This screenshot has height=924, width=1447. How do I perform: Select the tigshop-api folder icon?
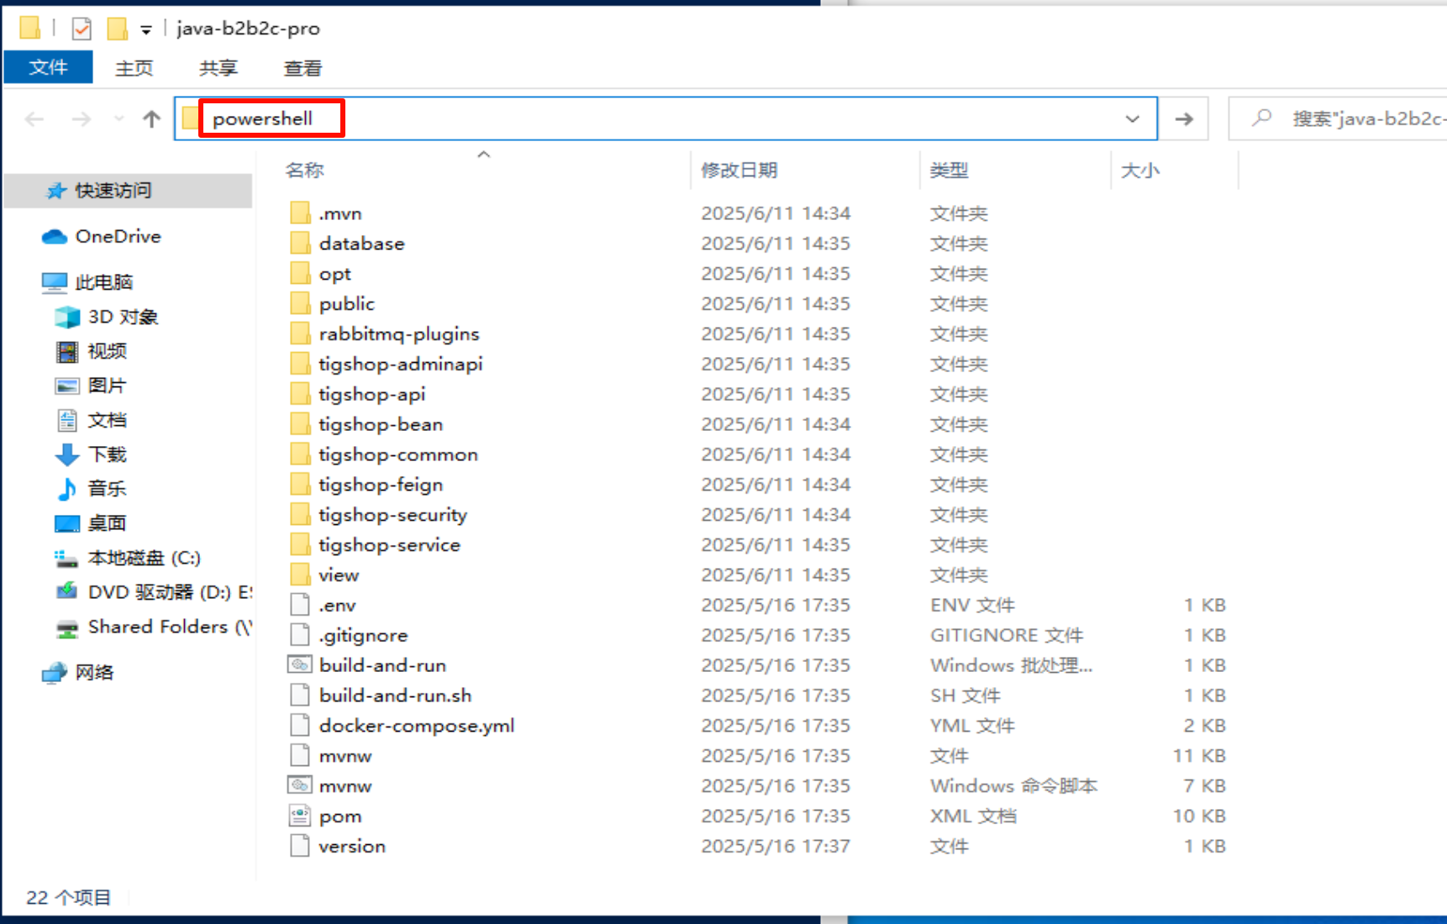300,395
